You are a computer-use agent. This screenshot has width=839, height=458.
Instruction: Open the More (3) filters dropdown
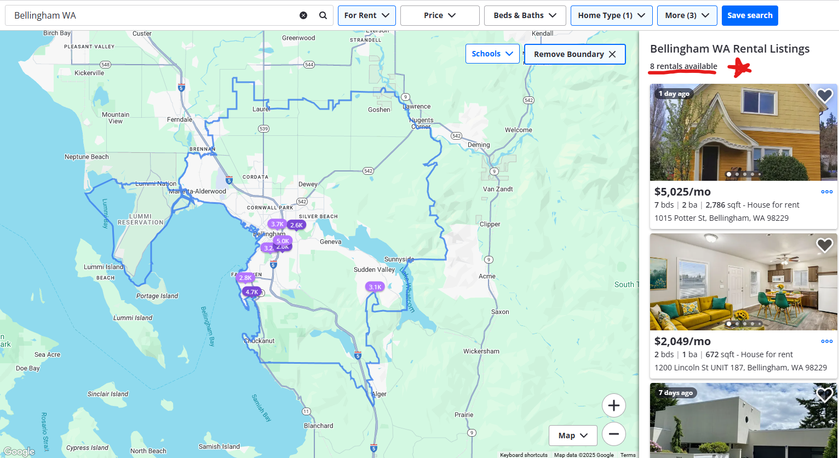[x=687, y=15]
